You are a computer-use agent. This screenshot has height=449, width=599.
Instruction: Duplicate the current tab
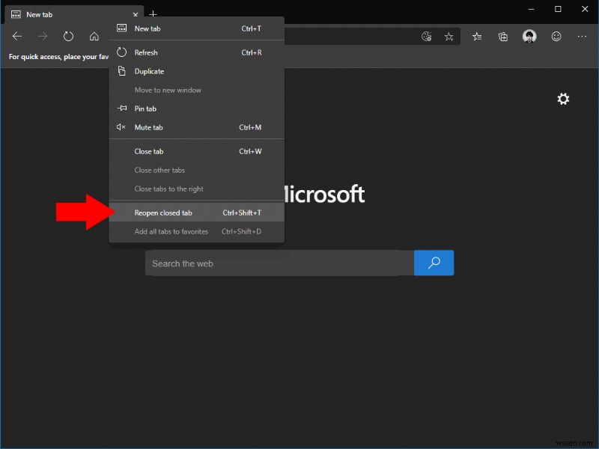[x=149, y=71]
